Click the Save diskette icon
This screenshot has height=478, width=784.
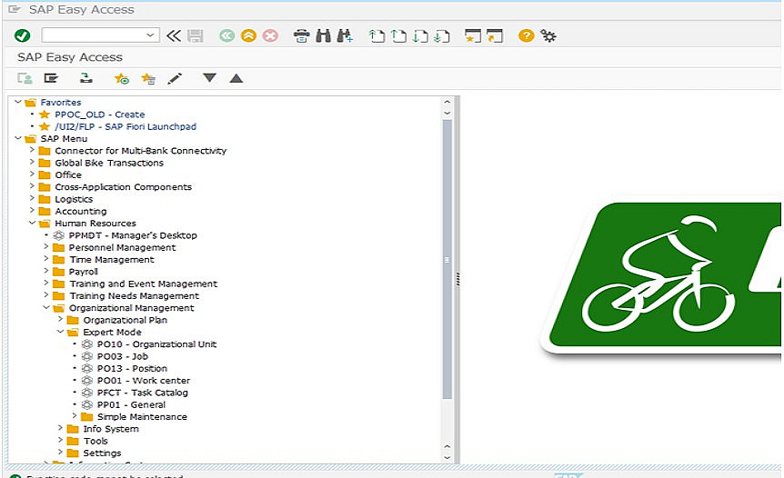click(x=195, y=35)
